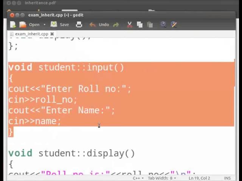Cut selection with scissors icon

point(130,25)
